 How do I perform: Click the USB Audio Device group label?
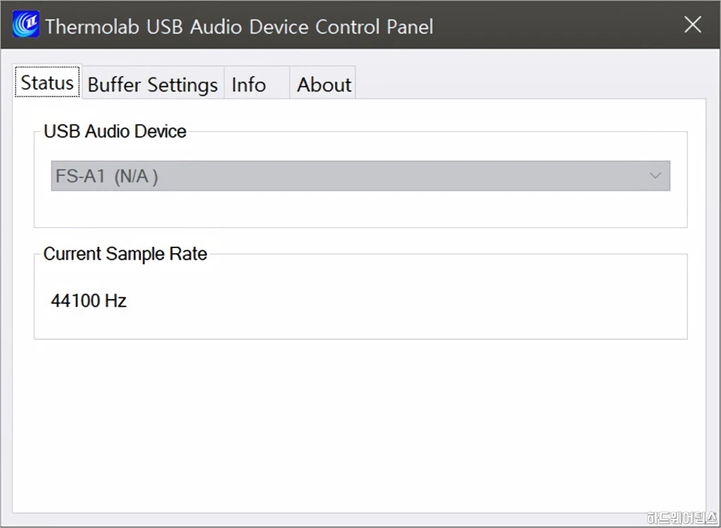pos(115,132)
